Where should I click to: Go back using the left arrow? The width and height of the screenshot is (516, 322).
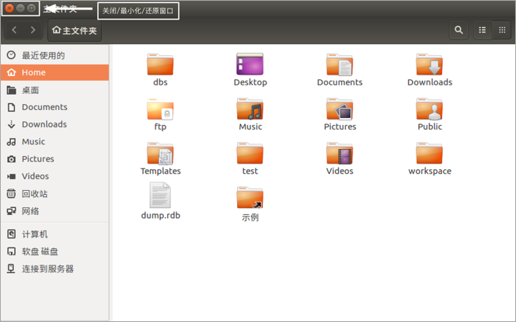tap(15, 30)
